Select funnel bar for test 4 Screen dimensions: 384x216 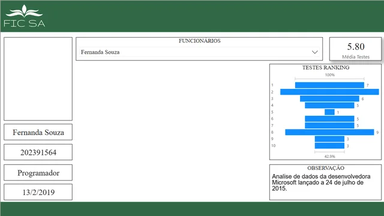329,106
